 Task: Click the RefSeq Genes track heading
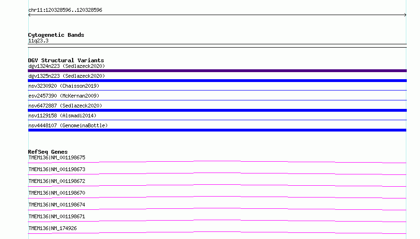point(48,152)
